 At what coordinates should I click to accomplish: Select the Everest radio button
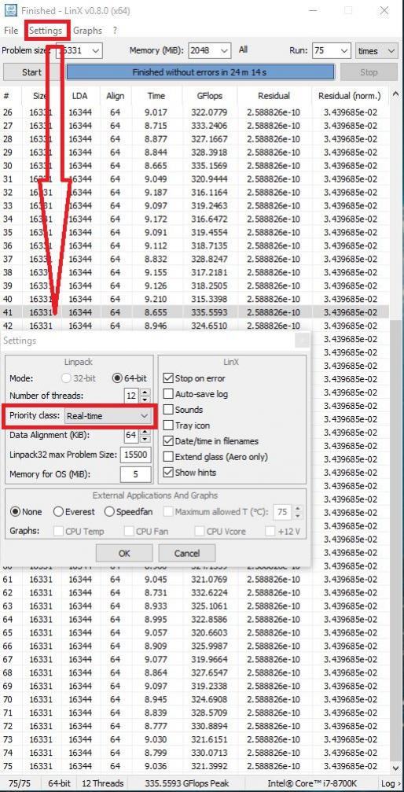pos(58,512)
